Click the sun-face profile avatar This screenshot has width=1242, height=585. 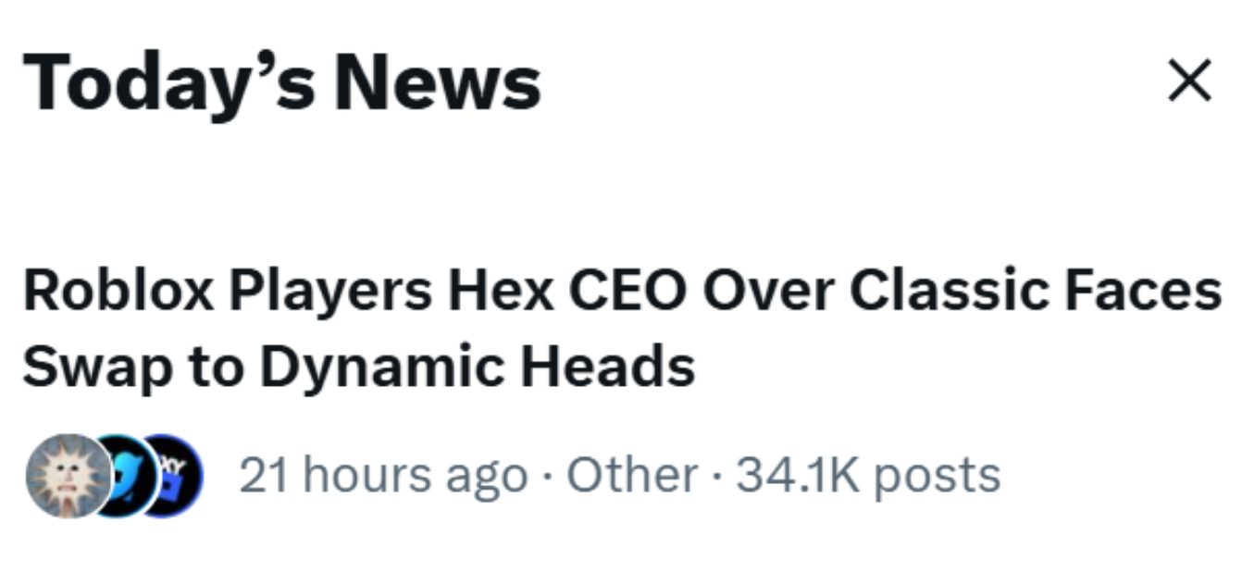pyautogui.click(x=65, y=475)
